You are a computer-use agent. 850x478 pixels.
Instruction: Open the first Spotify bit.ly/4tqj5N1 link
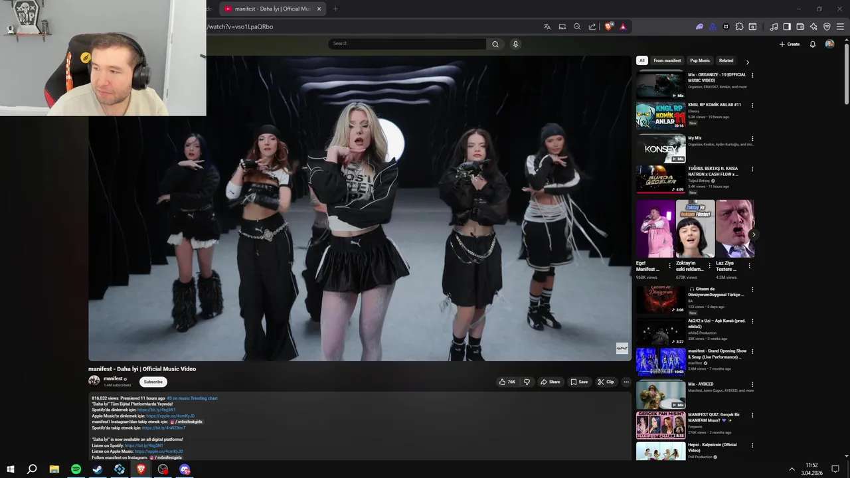point(156,410)
